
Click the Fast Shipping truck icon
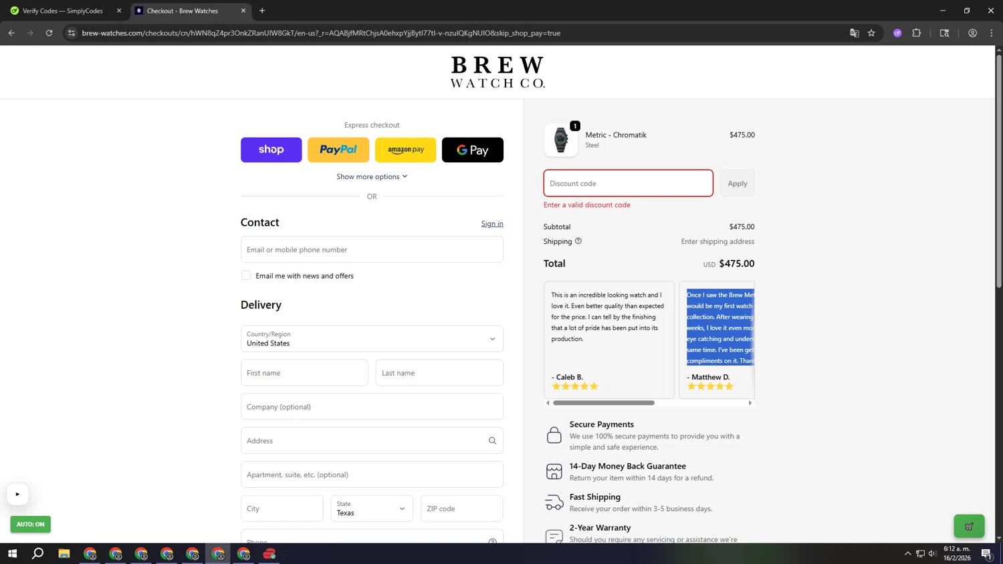coord(554,502)
